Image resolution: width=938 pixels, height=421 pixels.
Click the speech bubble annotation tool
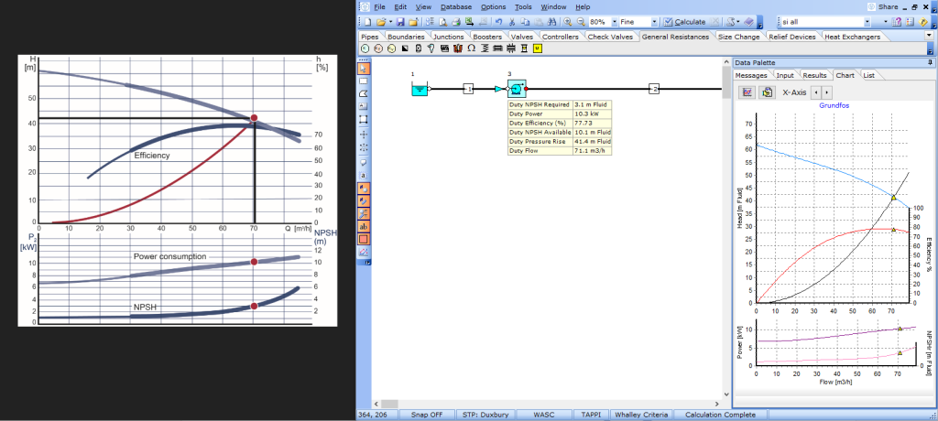(363, 162)
